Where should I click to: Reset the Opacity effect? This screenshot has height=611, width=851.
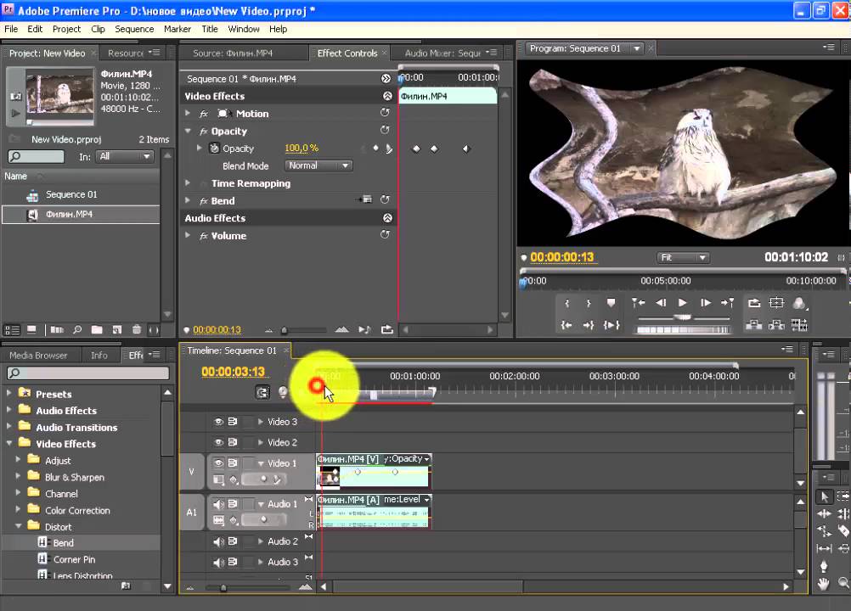point(385,130)
